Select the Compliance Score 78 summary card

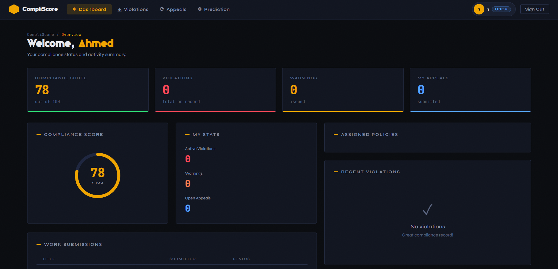point(88,90)
